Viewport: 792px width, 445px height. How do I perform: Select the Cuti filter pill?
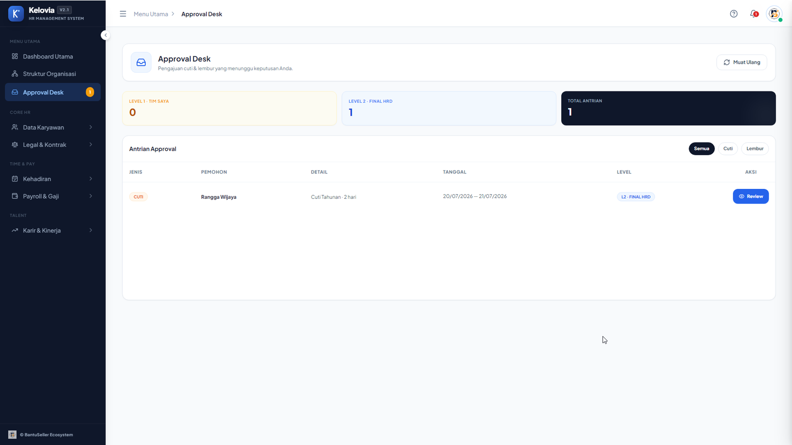tap(728, 148)
